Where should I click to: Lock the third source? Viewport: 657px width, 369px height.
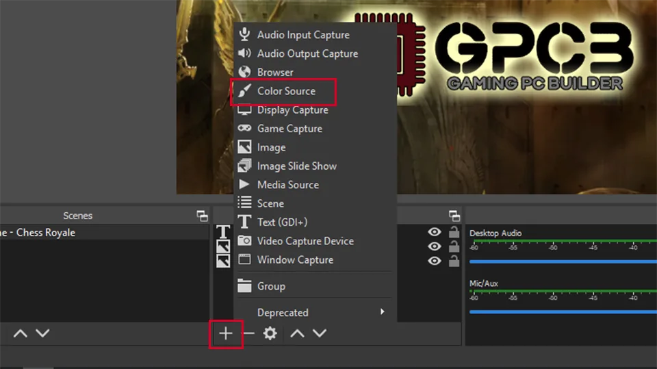coord(454,261)
